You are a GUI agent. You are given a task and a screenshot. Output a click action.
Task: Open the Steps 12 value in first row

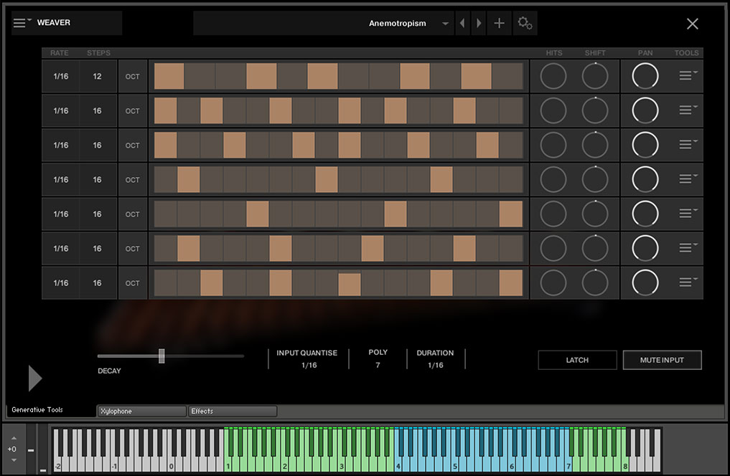tap(98, 76)
